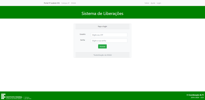205x100 pixels.
Task: Open the Ajuda menu item
Action: pyautogui.click(x=153, y=3)
